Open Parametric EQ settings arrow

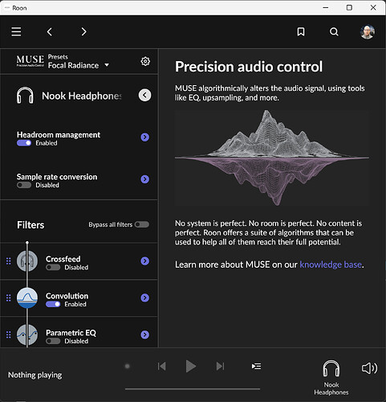[145, 334]
